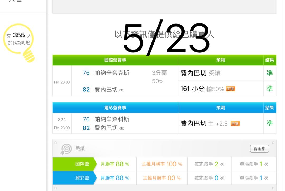This screenshot has width=285, height=191.
Task: Click the yellow lightbulb follower icon
Action: 19,43
